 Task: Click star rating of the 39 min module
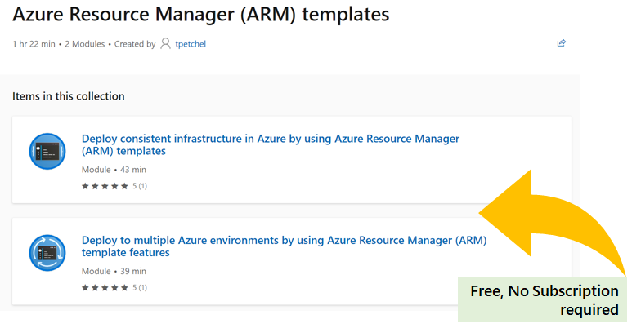pyautogui.click(x=105, y=287)
